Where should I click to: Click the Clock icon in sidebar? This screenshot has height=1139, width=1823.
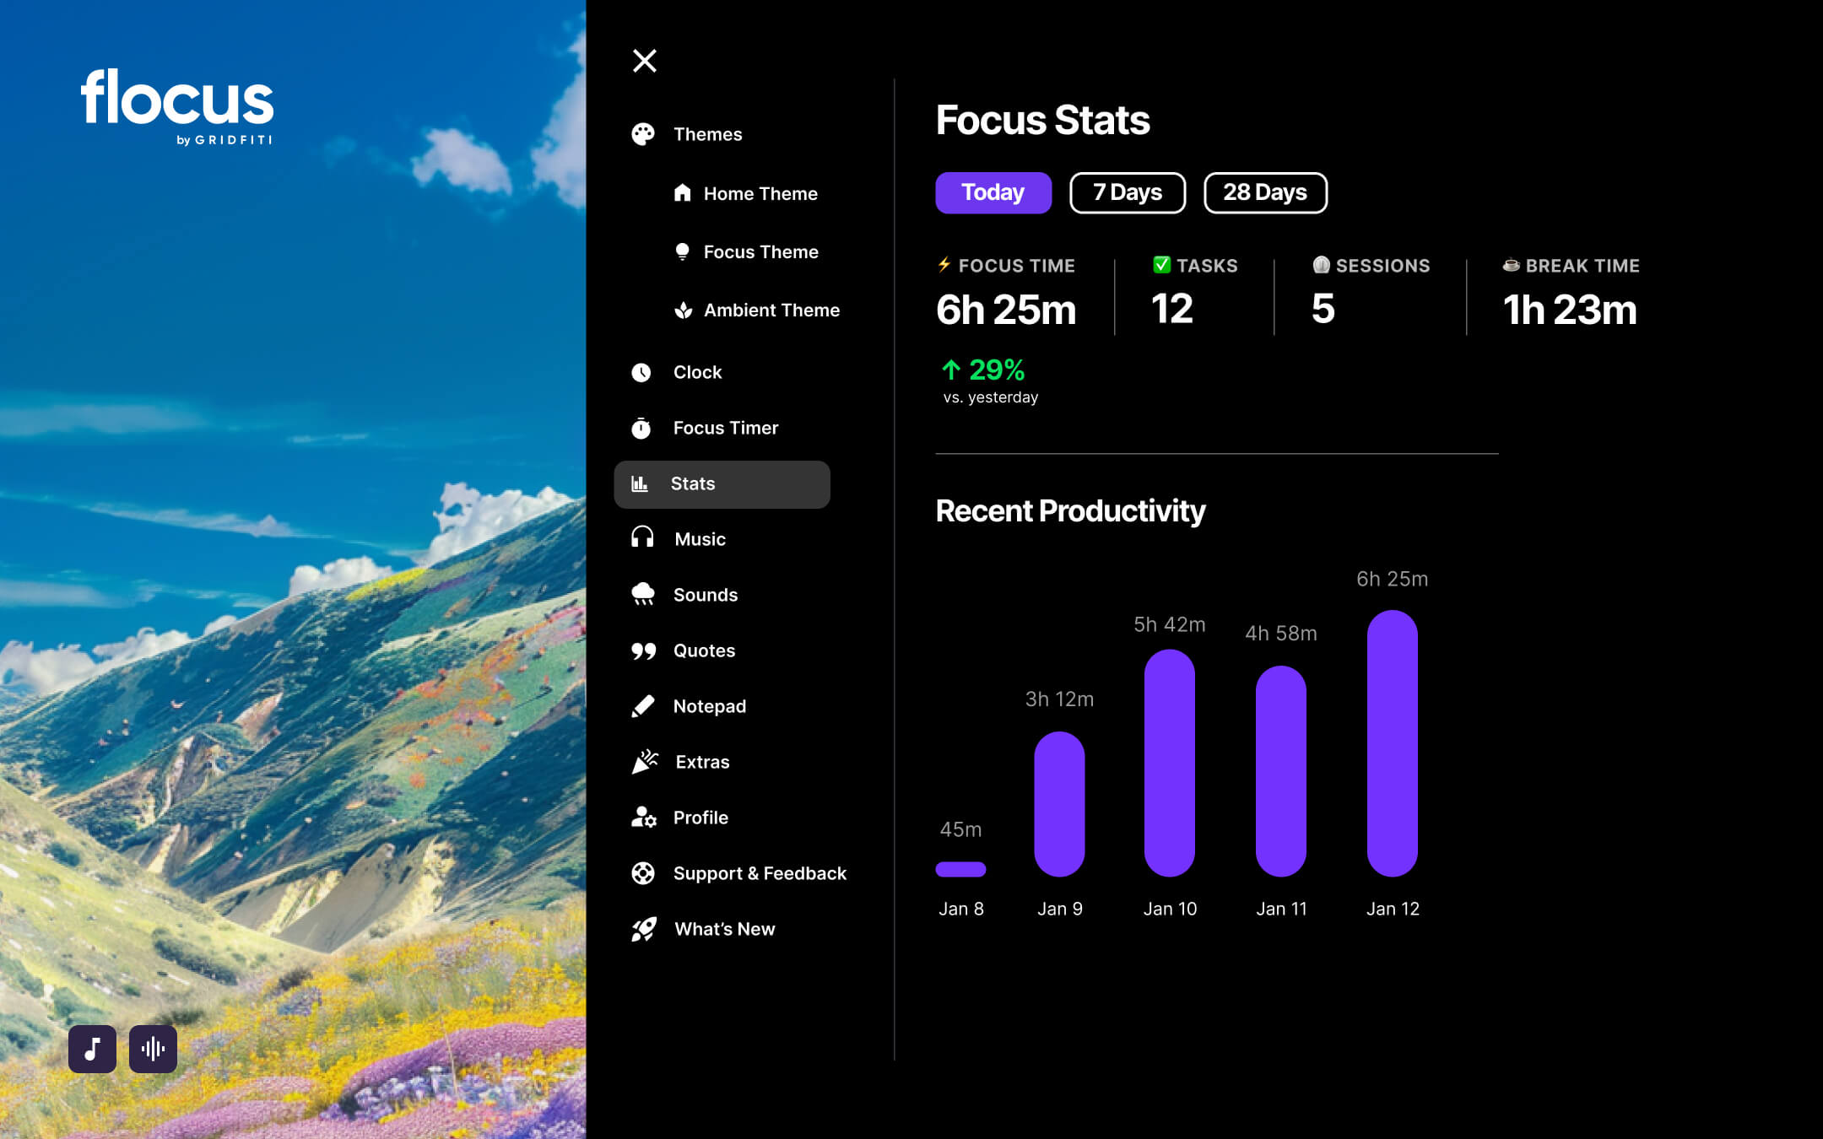pos(641,372)
